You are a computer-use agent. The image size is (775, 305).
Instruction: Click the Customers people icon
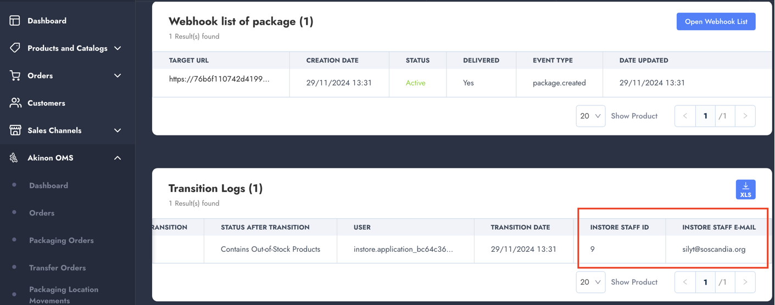click(15, 103)
